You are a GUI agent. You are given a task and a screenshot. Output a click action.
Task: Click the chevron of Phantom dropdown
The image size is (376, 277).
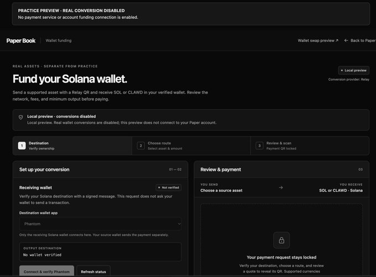pyautogui.click(x=179, y=224)
